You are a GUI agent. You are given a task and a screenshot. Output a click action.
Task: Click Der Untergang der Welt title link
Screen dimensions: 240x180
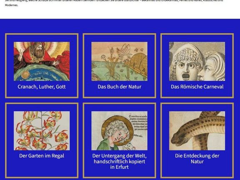pyautogui.click(x=120, y=161)
